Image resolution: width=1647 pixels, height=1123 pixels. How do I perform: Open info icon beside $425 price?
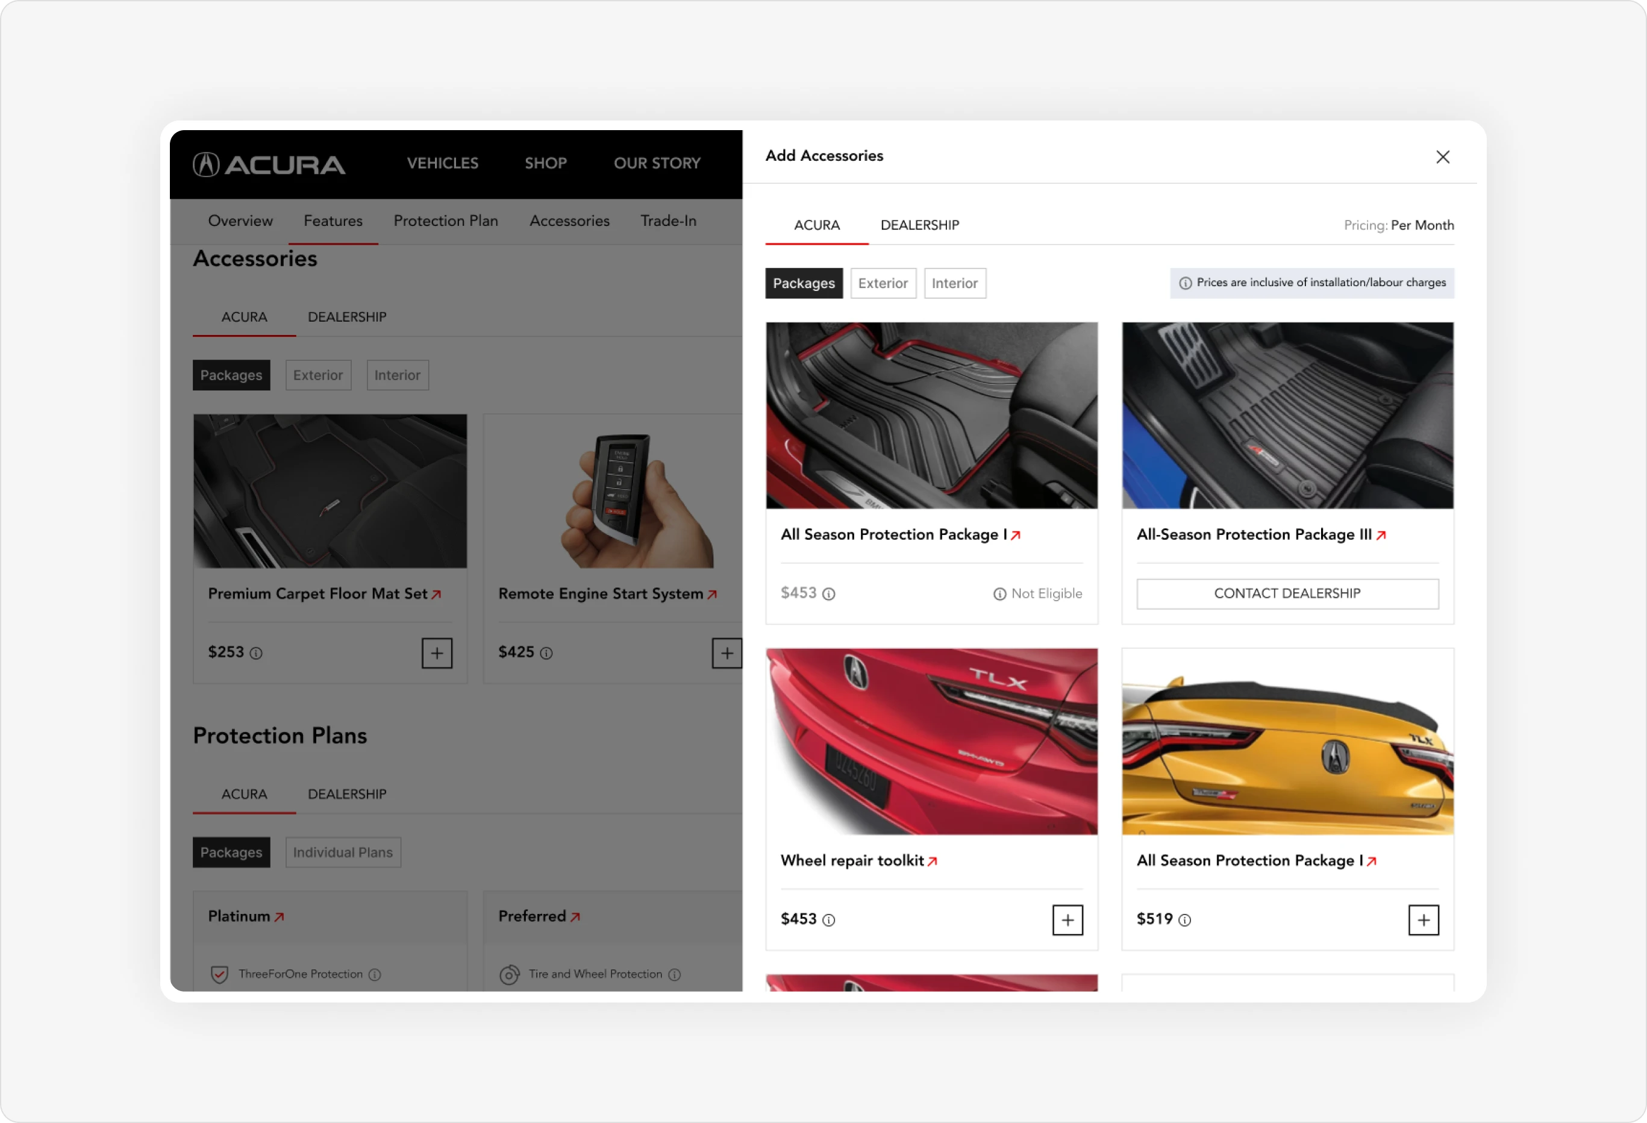coord(546,654)
